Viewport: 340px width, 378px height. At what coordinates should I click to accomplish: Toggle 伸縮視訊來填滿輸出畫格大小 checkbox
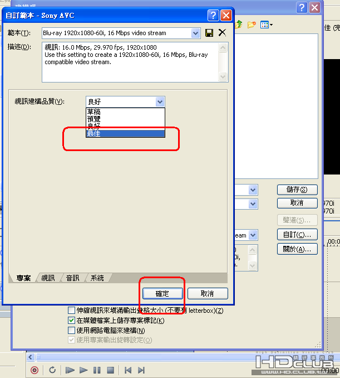(x=71, y=310)
